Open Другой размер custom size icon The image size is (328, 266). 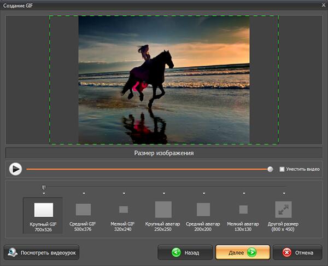283,210
